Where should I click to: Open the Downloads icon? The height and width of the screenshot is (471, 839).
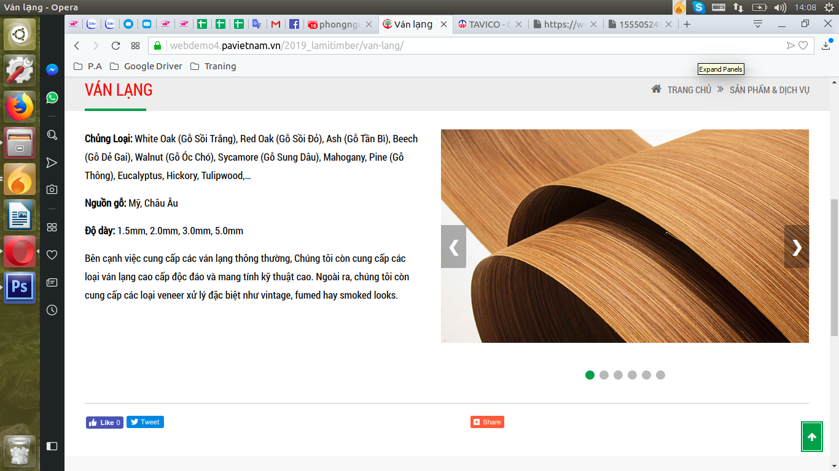point(826,45)
